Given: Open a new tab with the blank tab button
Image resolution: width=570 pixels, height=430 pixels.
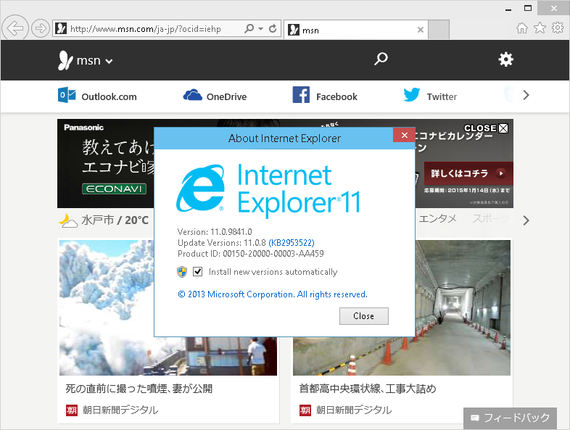Looking at the screenshot, I should (439, 30).
